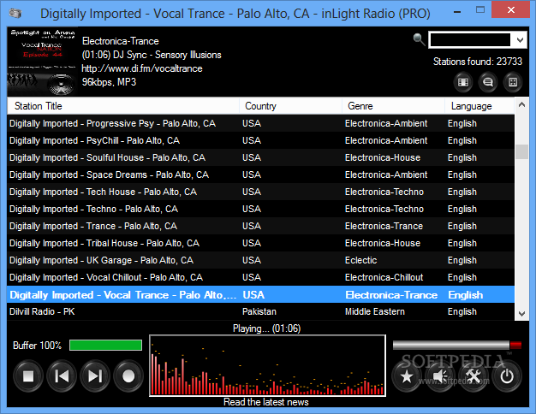The image size is (536, 414).
Task: Click the green buffer progress bar
Action: [x=105, y=345]
